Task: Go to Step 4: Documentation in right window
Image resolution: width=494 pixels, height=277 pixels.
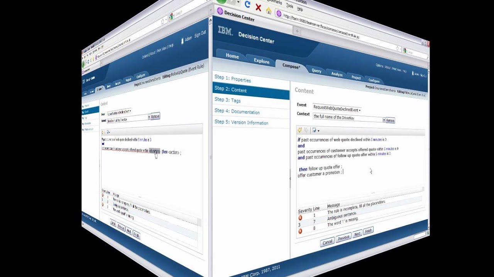Action: pyautogui.click(x=237, y=112)
